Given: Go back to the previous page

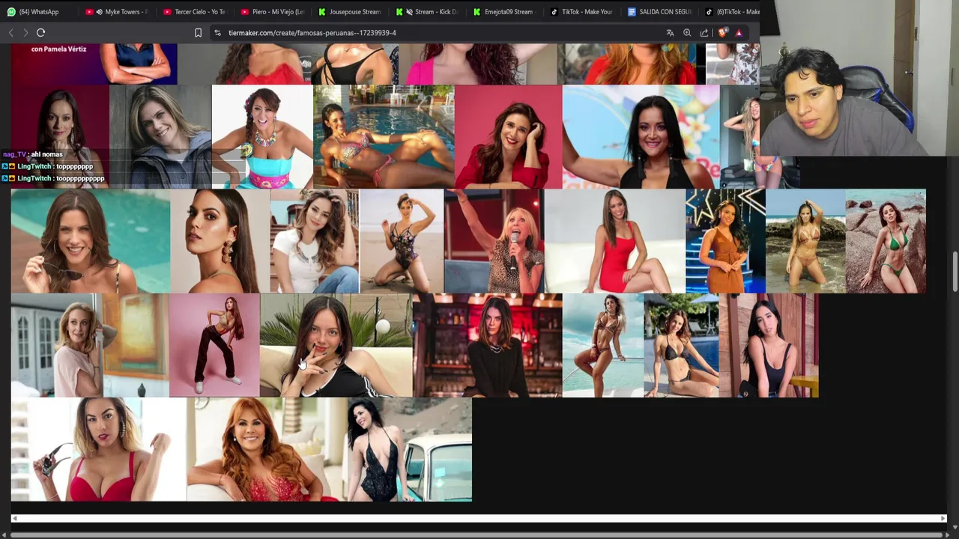Looking at the screenshot, I should click(x=11, y=33).
